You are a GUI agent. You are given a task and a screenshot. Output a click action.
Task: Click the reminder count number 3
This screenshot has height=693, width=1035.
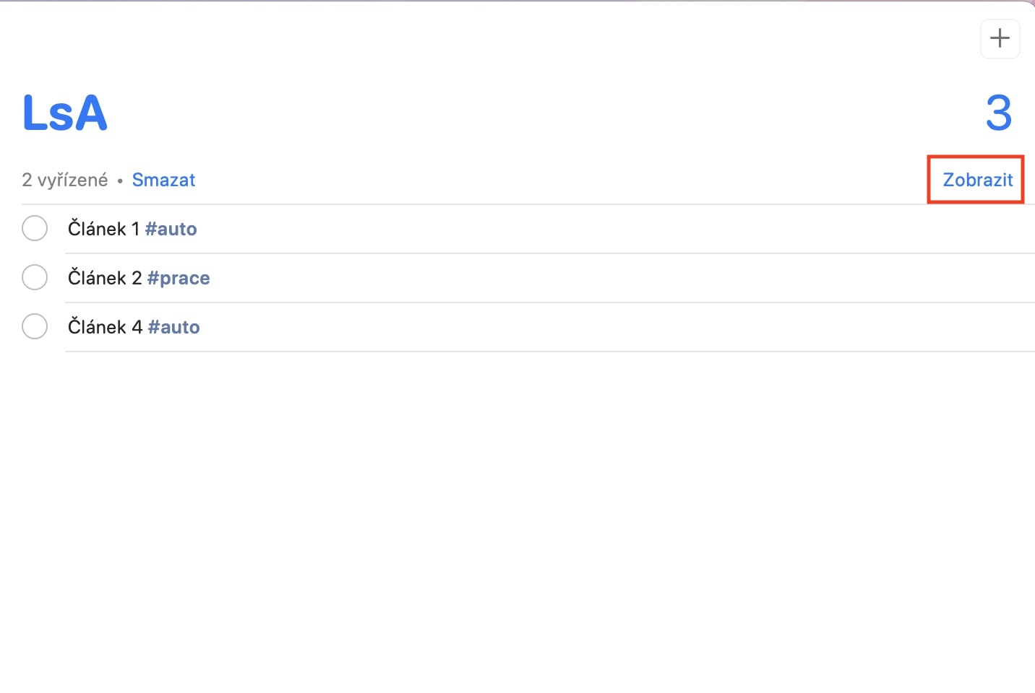[998, 113]
